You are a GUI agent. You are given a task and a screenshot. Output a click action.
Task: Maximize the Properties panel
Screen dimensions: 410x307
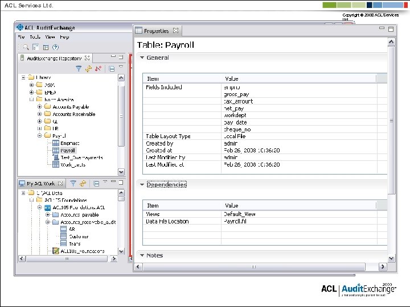391,29
